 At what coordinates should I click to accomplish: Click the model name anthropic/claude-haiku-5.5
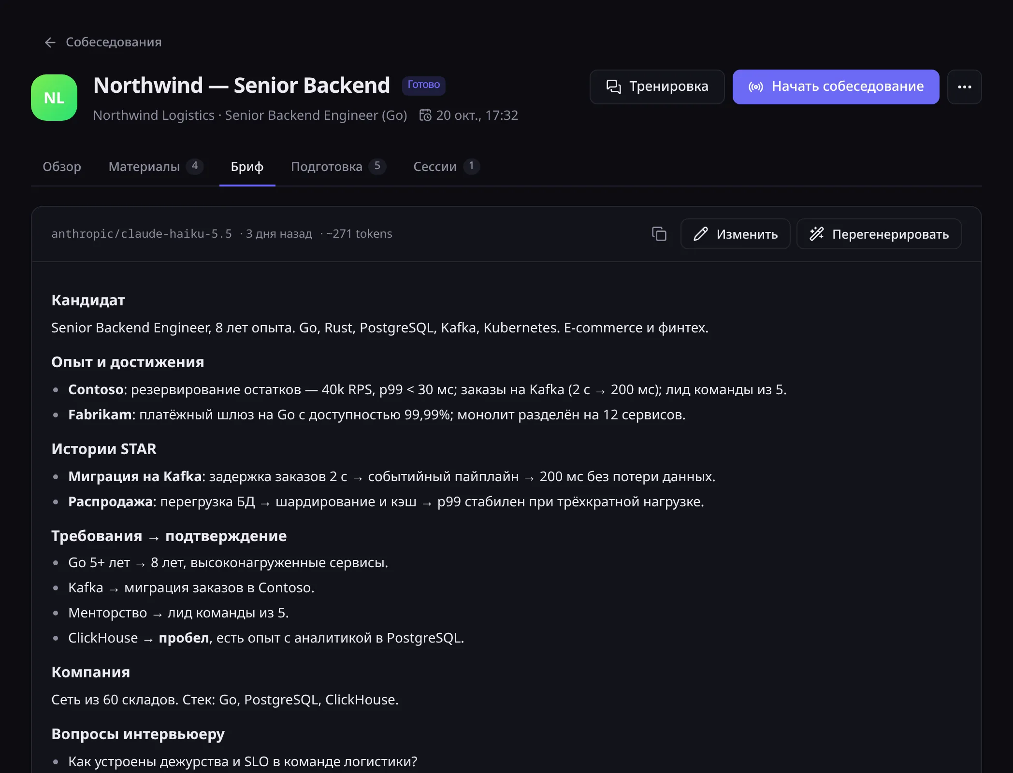pyautogui.click(x=142, y=234)
